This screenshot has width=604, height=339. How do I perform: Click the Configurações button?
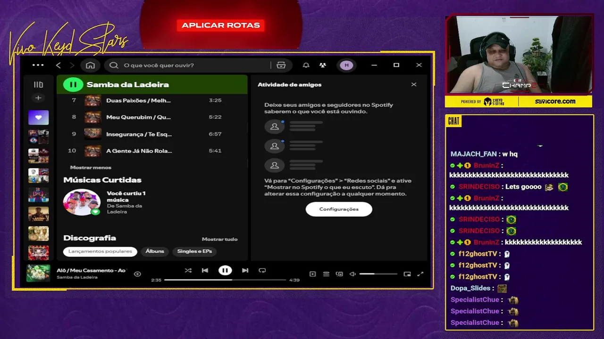click(339, 209)
